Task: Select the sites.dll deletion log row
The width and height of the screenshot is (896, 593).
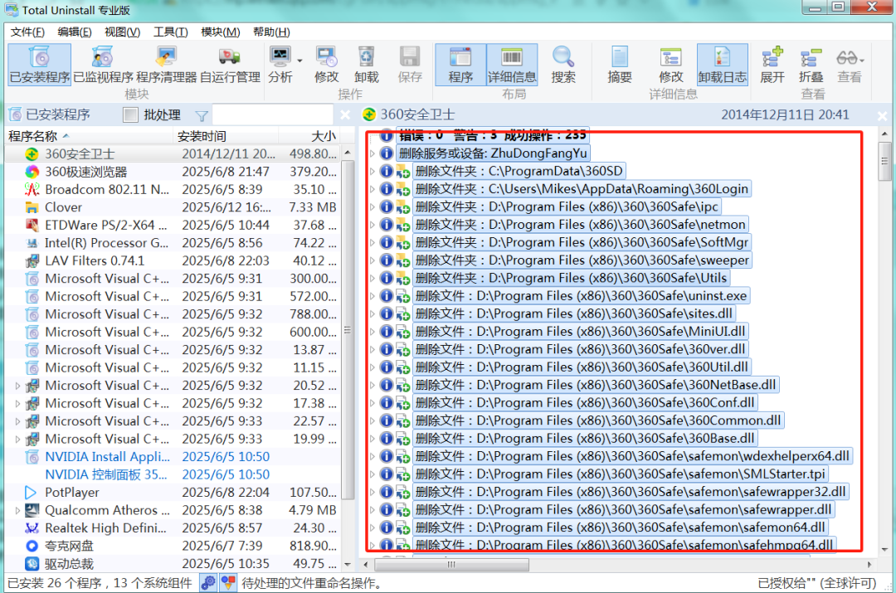Action: [x=573, y=314]
